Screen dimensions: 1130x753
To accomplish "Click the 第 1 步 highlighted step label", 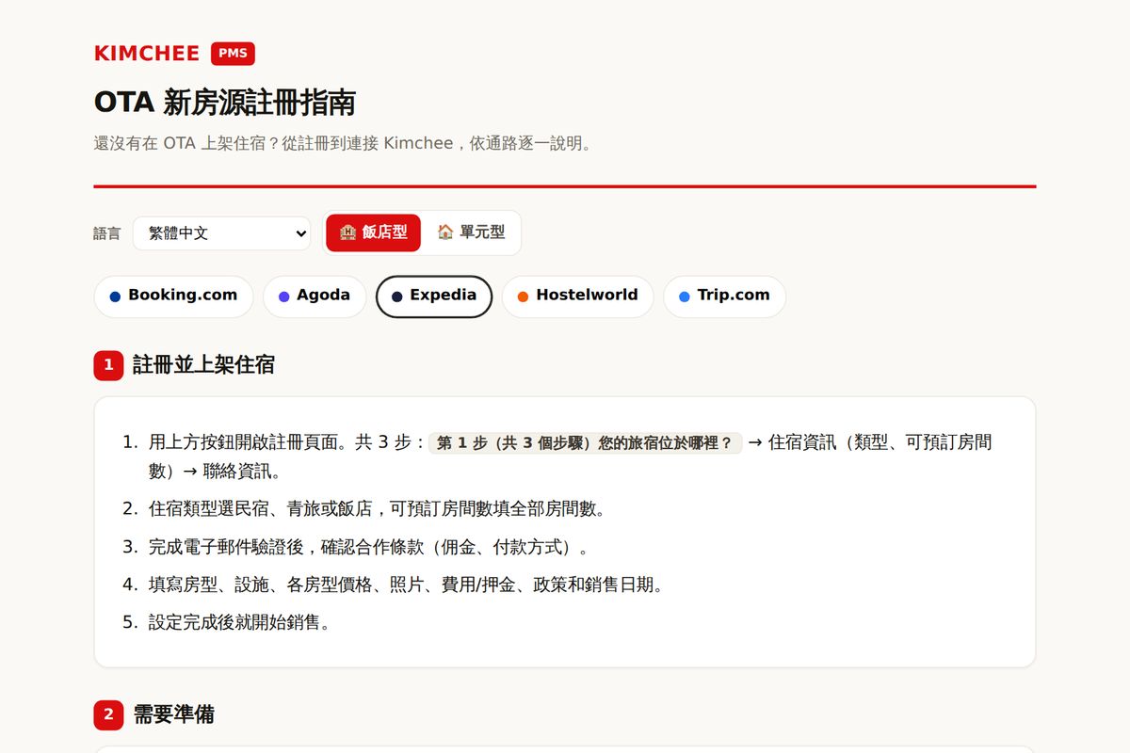I will tap(585, 443).
